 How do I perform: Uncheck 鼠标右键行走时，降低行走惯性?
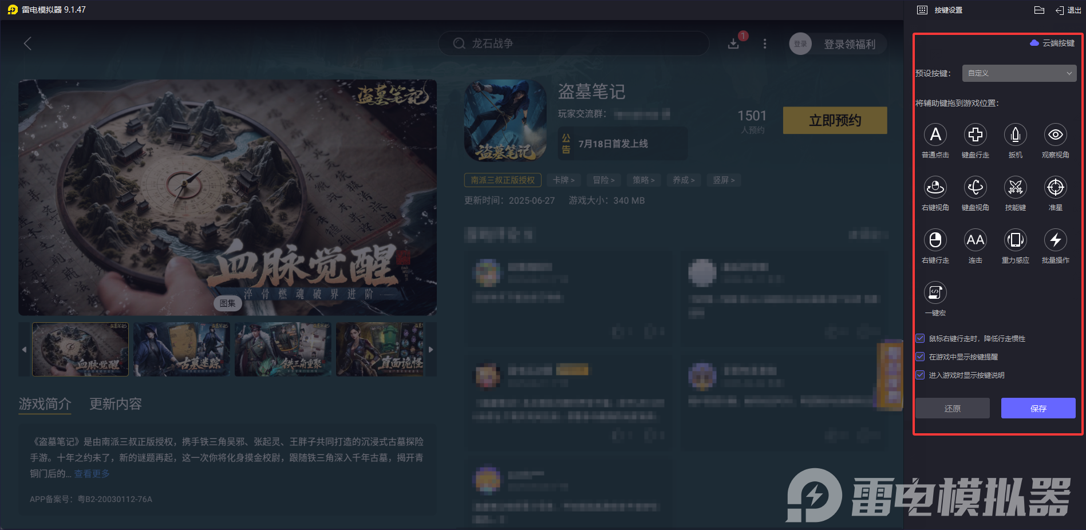click(920, 338)
